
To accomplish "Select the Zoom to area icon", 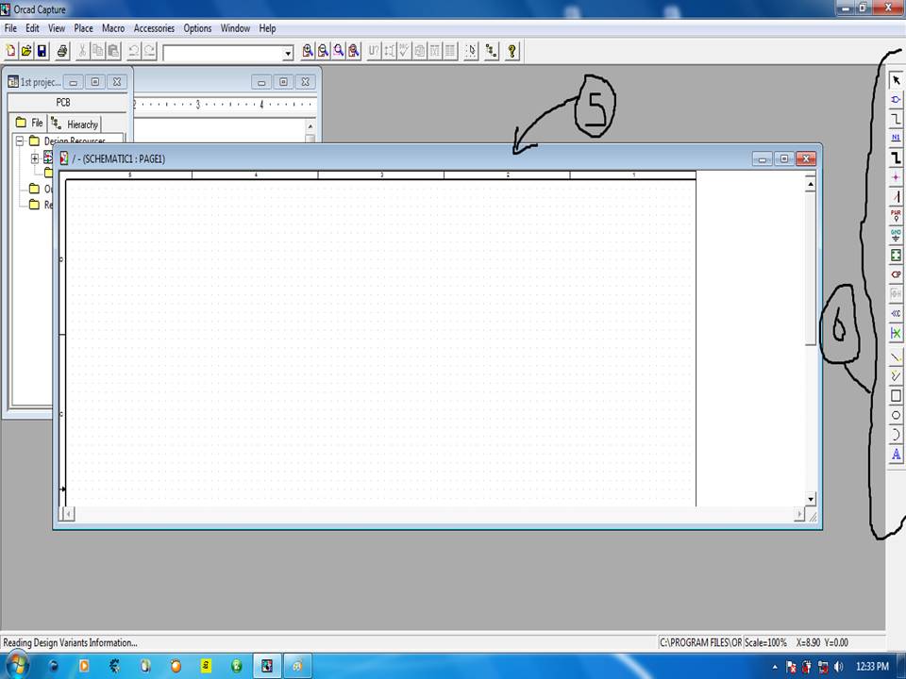I will [338, 51].
